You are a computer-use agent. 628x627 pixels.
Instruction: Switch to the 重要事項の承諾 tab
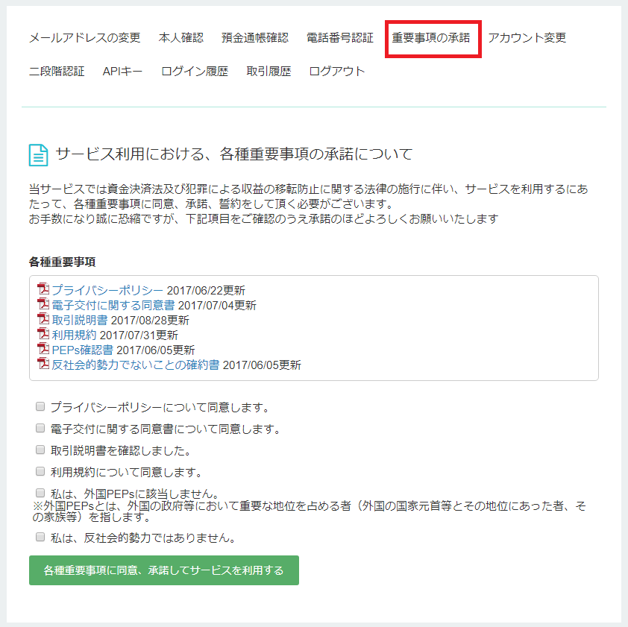[431, 37]
